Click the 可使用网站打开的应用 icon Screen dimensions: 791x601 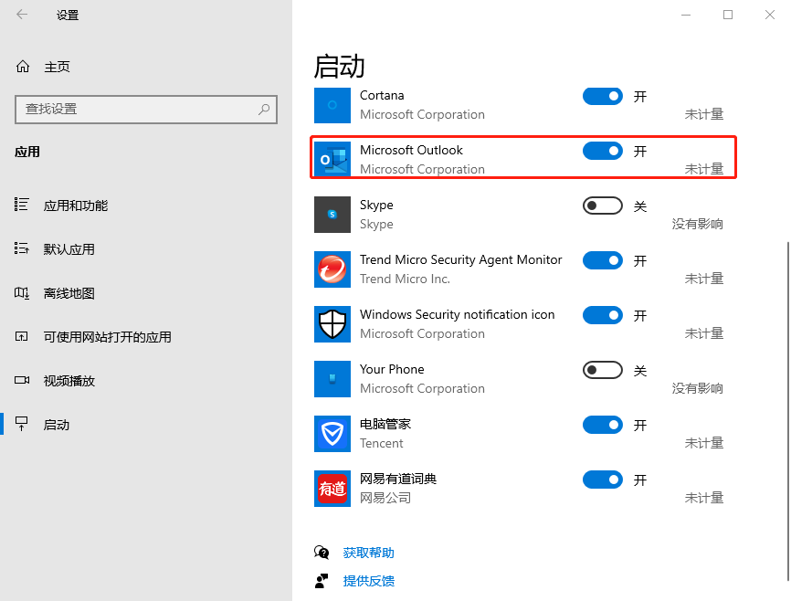tap(21, 336)
